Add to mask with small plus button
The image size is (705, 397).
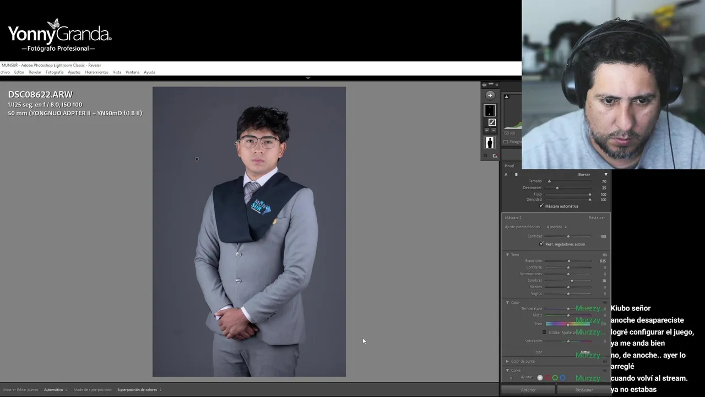(x=487, y=131)
